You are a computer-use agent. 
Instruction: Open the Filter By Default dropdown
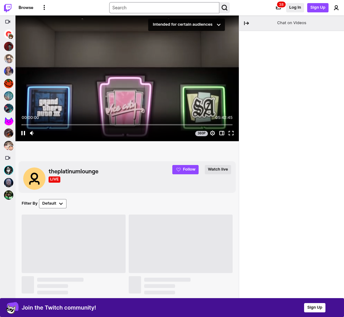[53, 203]
